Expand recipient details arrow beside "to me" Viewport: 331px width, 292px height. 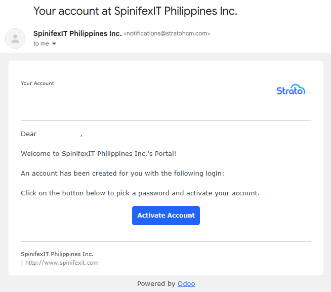54,44
